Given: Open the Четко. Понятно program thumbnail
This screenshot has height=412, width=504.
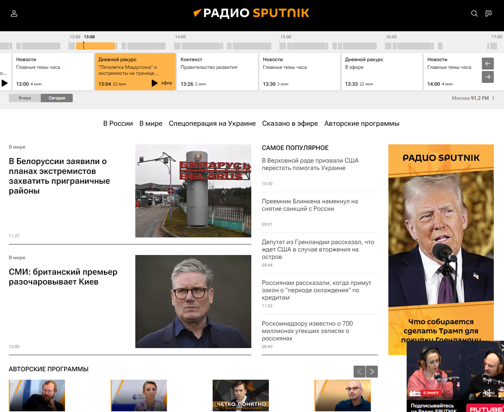Looking at the screenshot, I should point(241,395).
